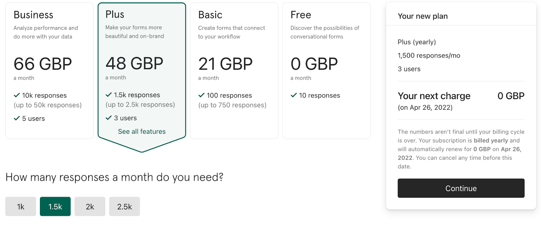This screenshot has width=541, height=230.
Task: Click the 0 GBP next charge amount
Action: pyautogui.click(x=511, y=96)
